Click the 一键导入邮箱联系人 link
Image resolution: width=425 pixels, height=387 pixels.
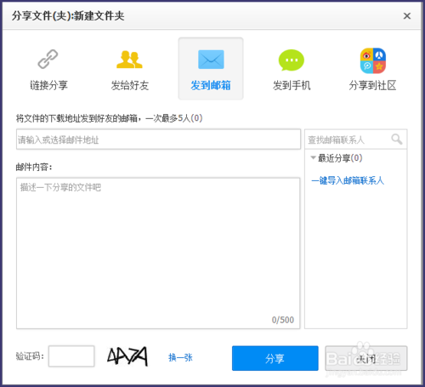348,180
